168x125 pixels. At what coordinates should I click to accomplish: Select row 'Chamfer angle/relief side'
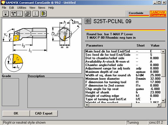(x=123, y=65)
